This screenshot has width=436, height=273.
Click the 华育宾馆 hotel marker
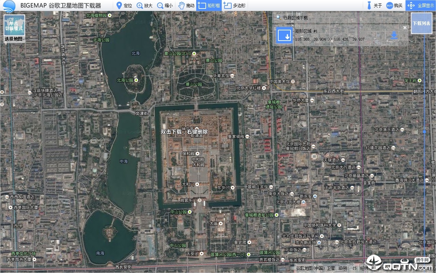click(x=232, y=75)
